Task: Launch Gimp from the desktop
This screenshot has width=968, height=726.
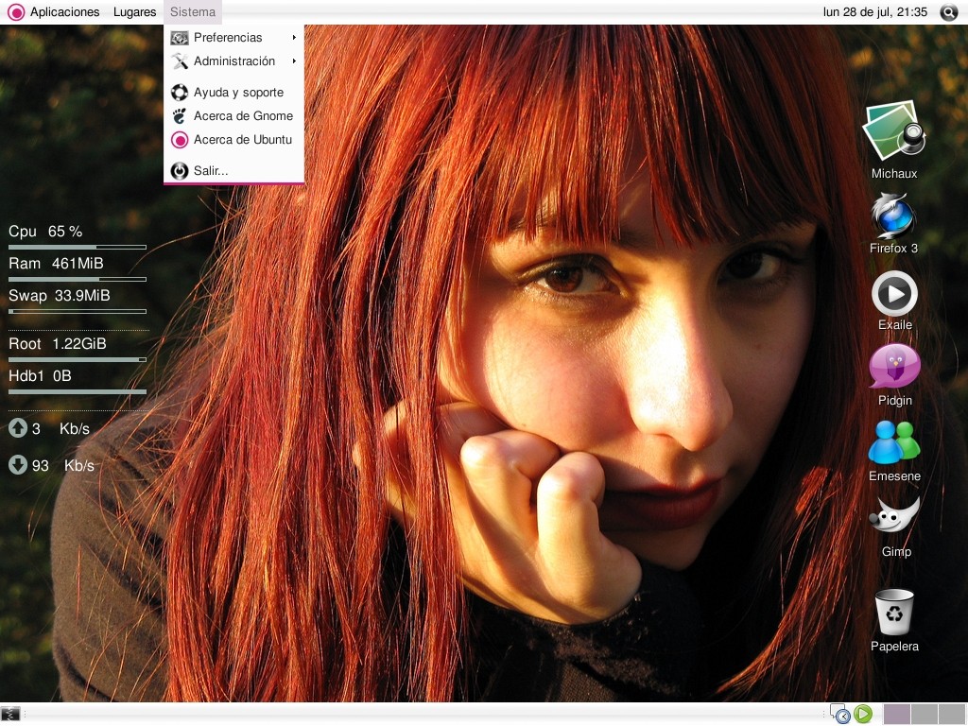Action: (x=894, y=517)
